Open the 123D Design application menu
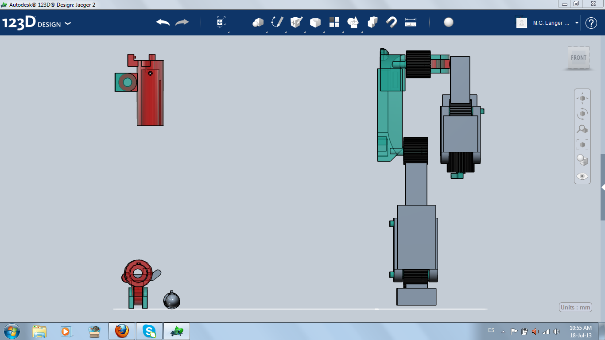Image resolution: width=605 pixels, height=340 pixels. click(x=36, y=23)
